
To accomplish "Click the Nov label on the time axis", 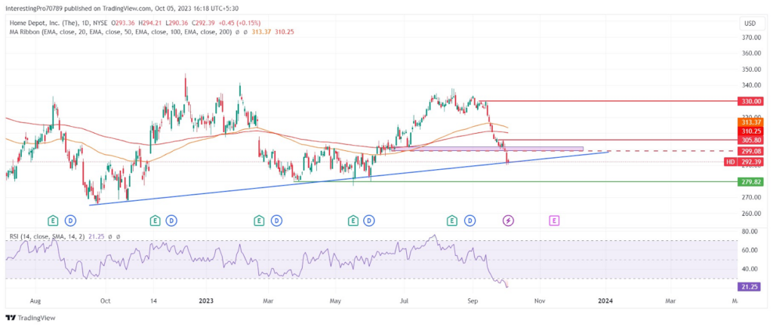I will [540, 300].
